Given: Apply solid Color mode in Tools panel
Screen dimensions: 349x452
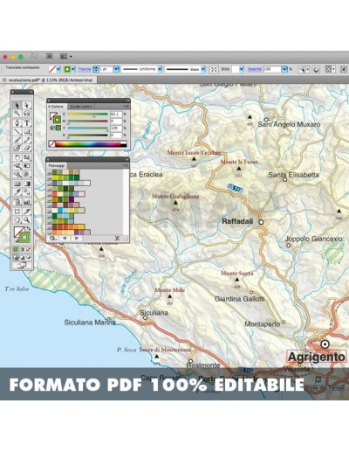Looking at the screenshot, I should (16, 249).
